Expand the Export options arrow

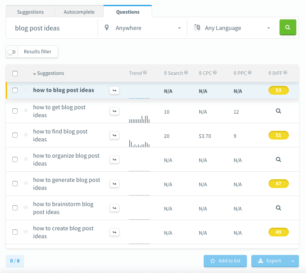[293, 261]
